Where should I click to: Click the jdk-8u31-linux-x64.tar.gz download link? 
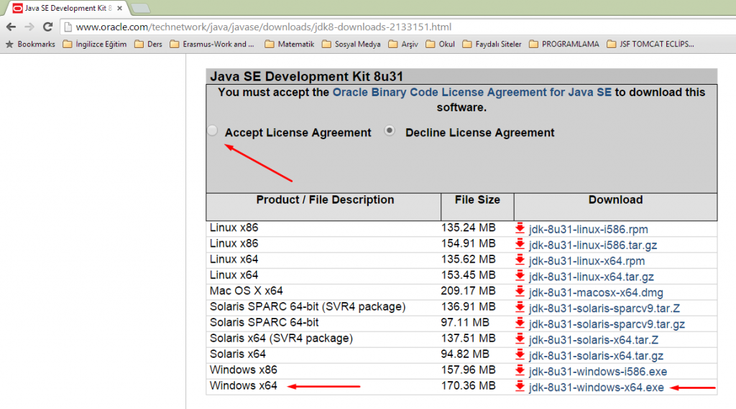[x=592, y=276]
